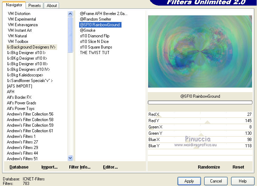Adjust the Blue Y slider
Viewport: 257px width, 186px height.
pos(200,146)
